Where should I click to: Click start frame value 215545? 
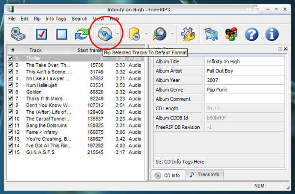(95, 152)
